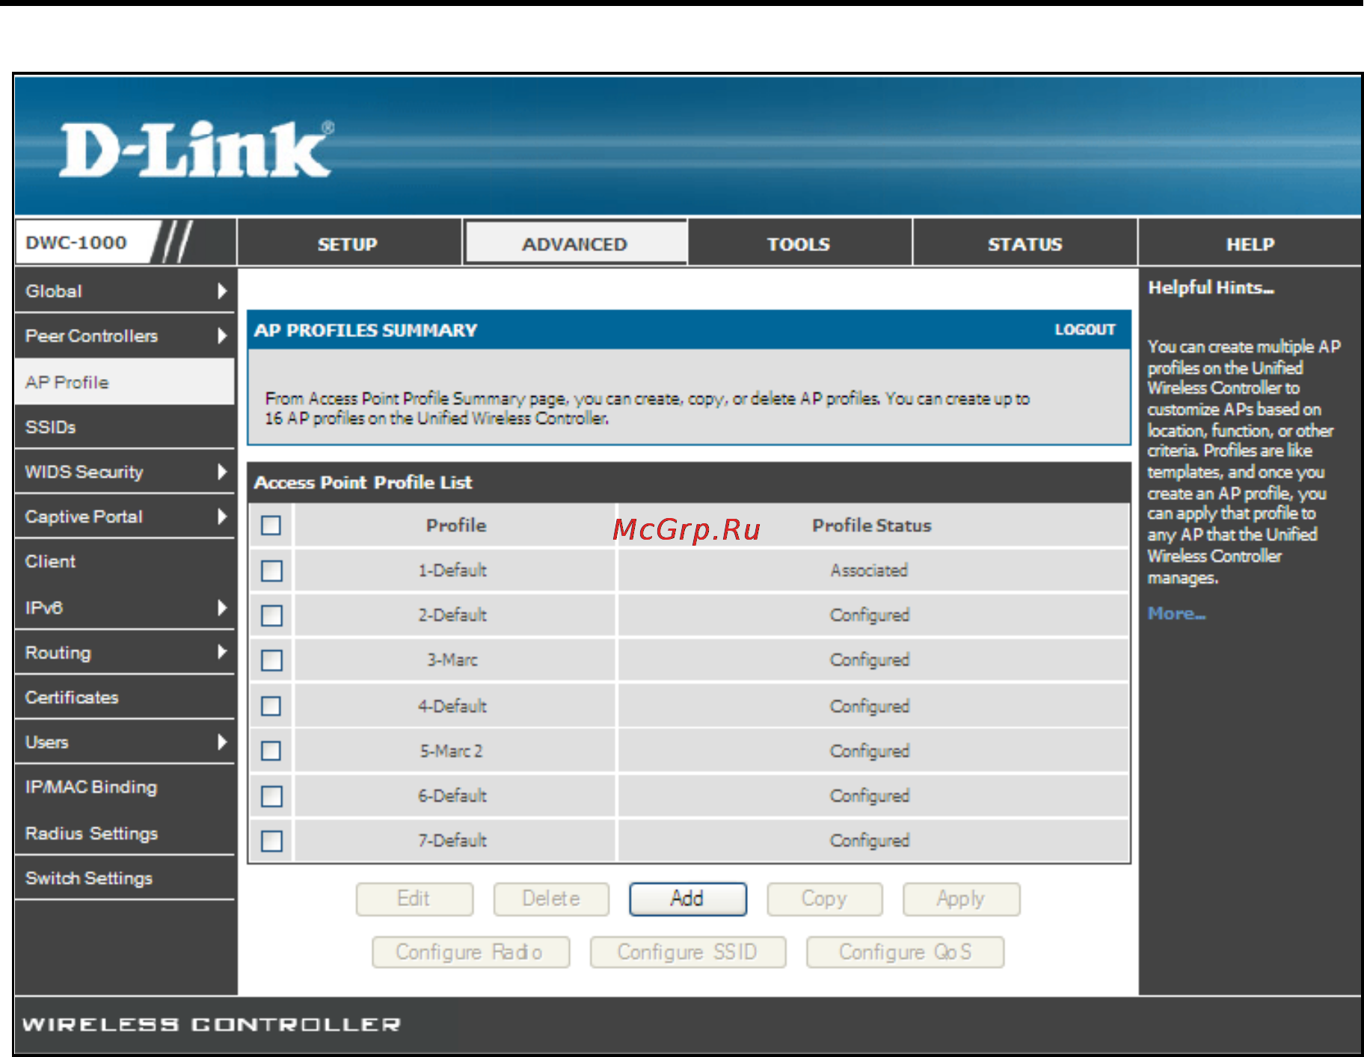Screen dimensions: 1364x1057
Task: Click the LOGOUT link
Action: (x=1085, y=330)
